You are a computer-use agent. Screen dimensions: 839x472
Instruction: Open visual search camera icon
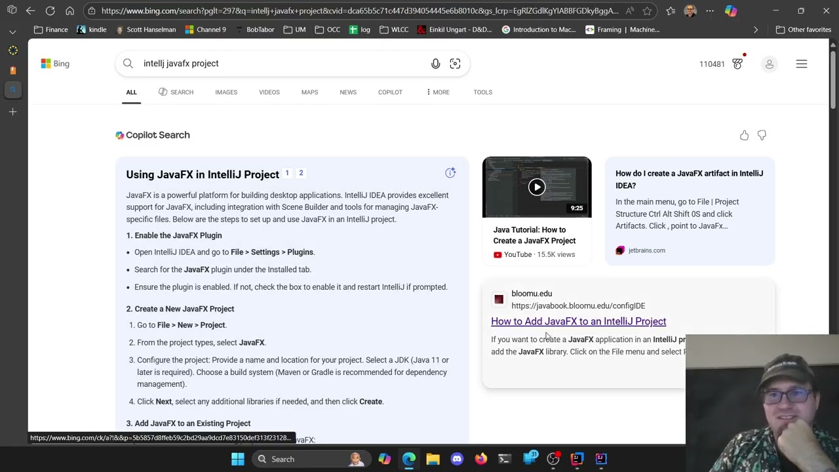(x=455, y=64)
